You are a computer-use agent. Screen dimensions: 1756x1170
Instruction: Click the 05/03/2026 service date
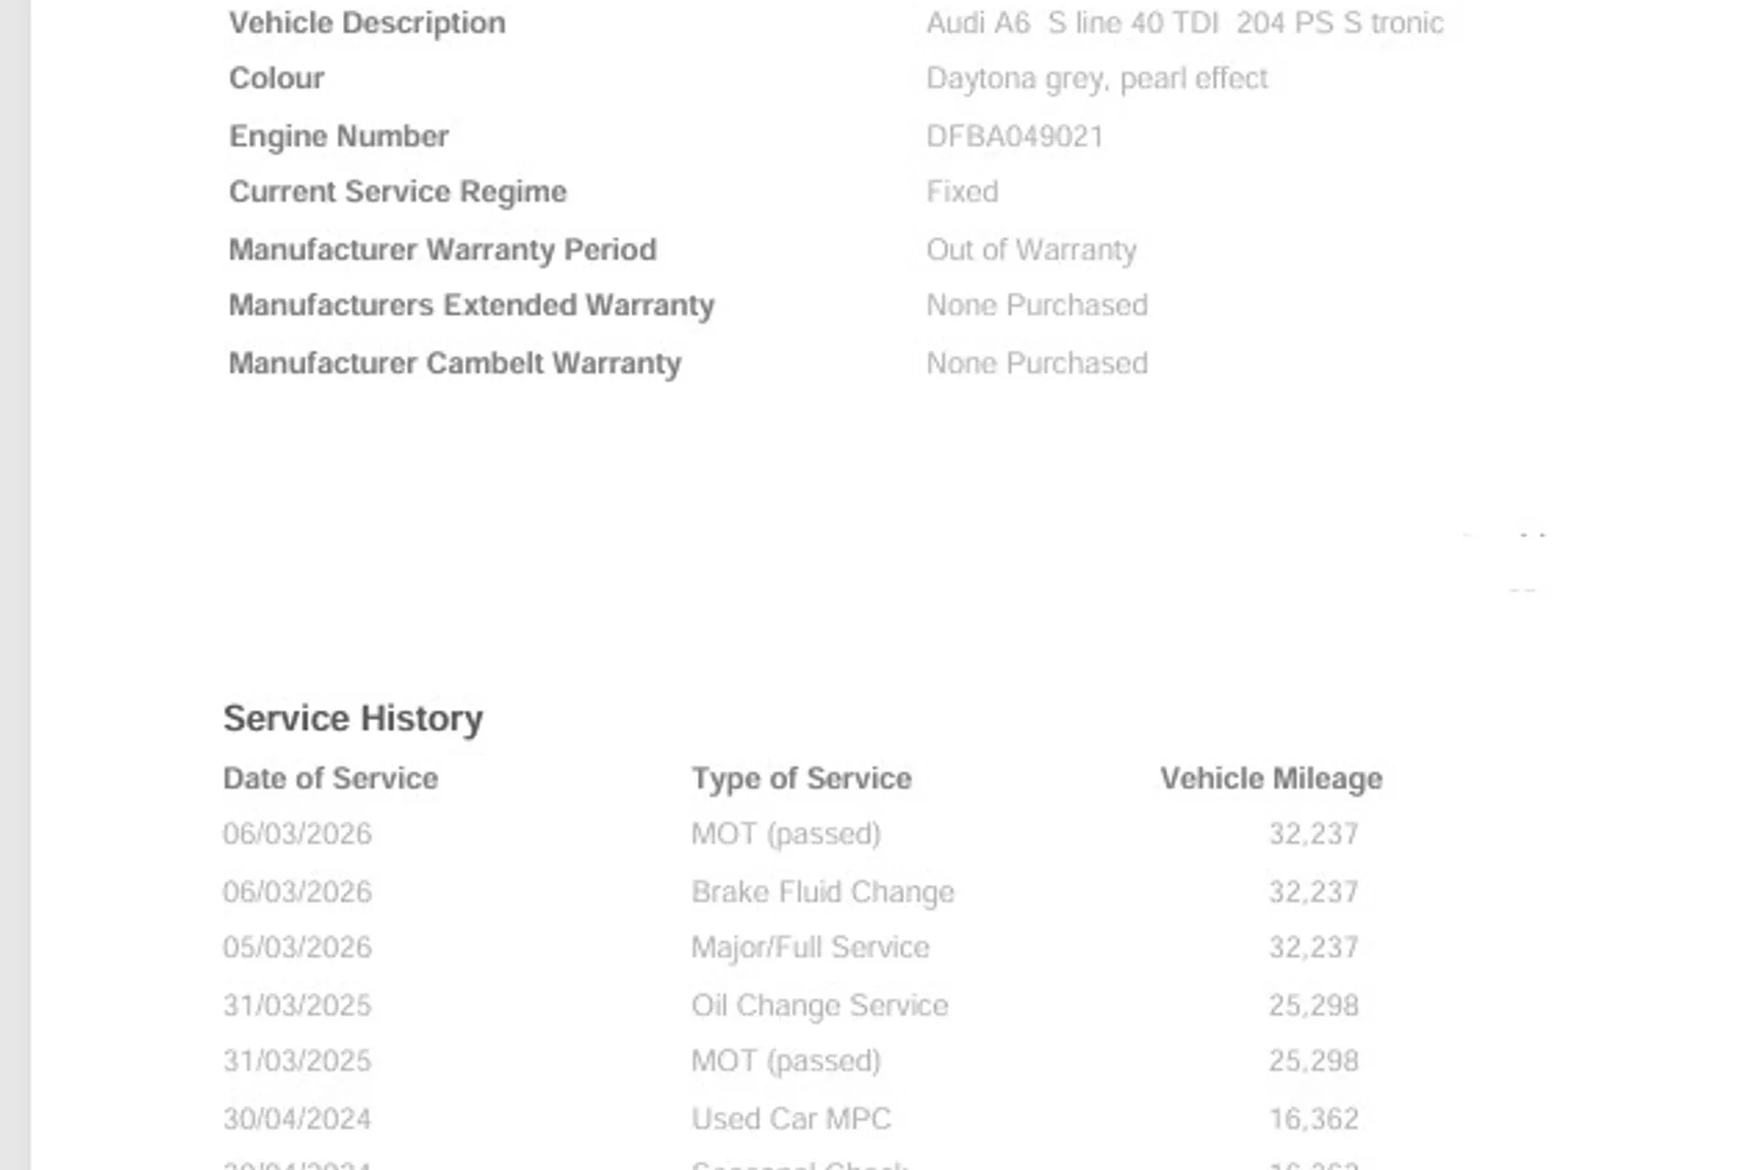point(297,947)
